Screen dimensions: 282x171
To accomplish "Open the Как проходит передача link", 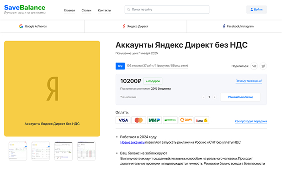I will [251, 121].
